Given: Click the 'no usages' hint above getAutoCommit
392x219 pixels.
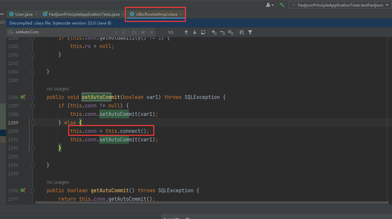Looking at the screenshot, I should [x=58, y=182].
